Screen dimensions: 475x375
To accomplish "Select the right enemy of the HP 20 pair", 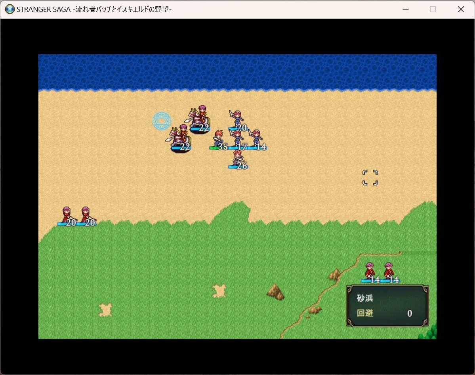I will click(x=87, y=216).
